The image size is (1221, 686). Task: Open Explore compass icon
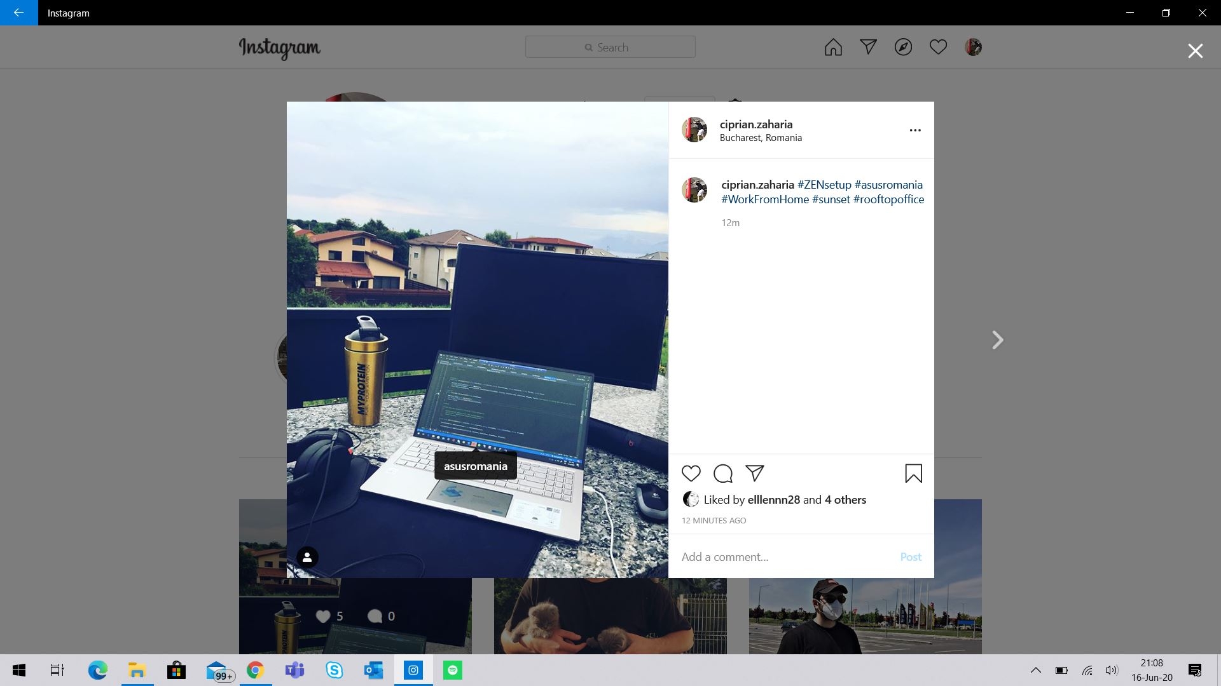903,47
